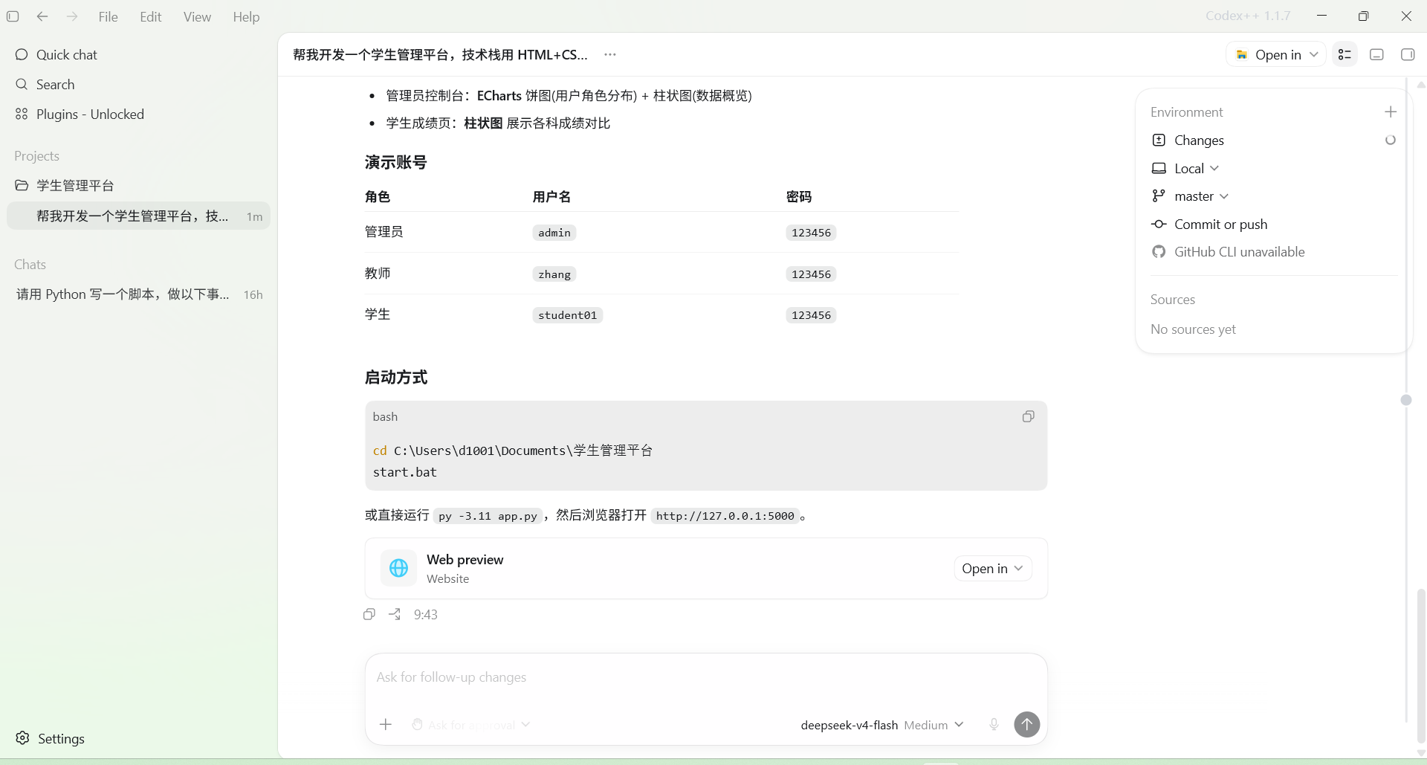The image size is (1427, 765).
Task: Click the three-dots menu beside thread title
Action: 610,54
